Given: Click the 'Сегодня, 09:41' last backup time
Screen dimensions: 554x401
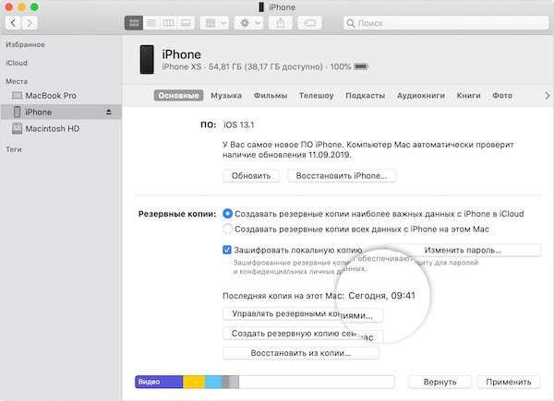Looking at the screenshot, I should tap(381, 296).
